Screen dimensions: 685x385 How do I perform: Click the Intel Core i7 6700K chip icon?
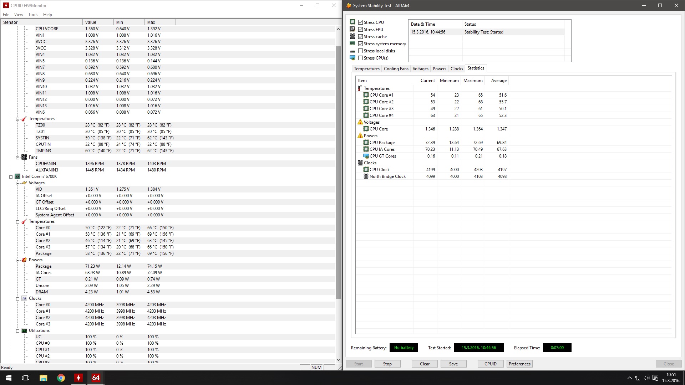17,176
